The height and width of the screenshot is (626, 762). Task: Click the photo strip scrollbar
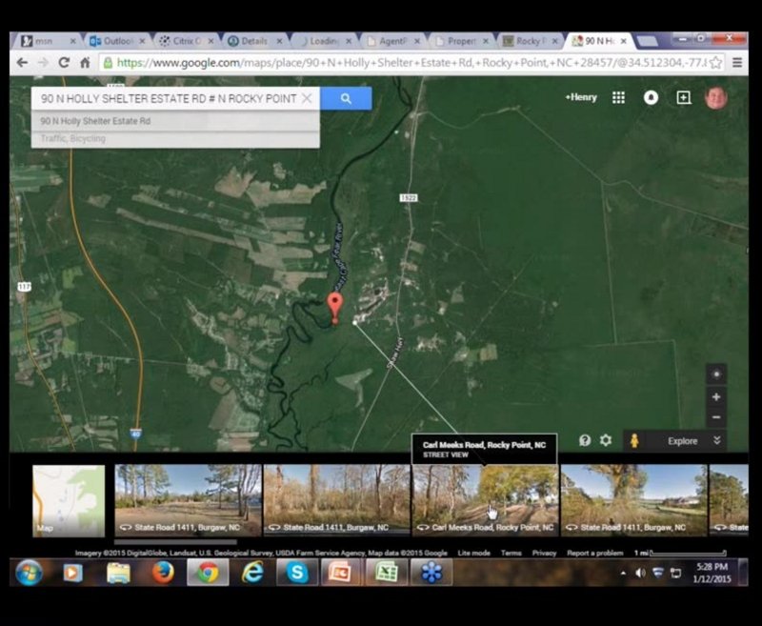tap(175, 541)
